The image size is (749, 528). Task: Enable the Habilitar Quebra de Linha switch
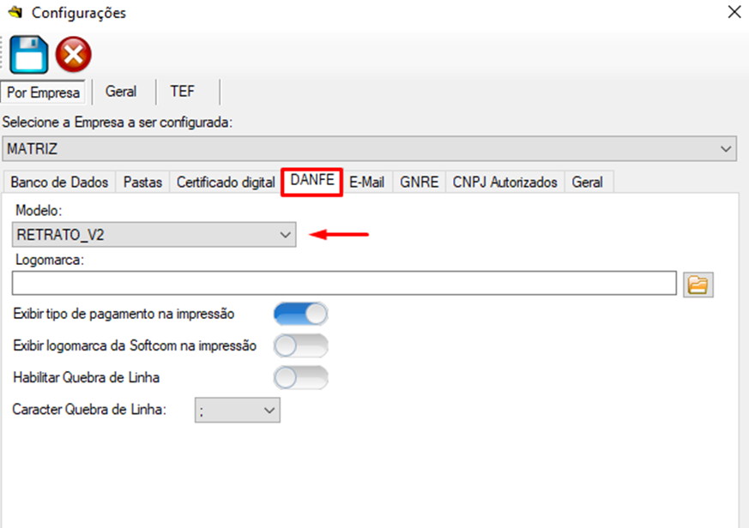coord(300,377)
